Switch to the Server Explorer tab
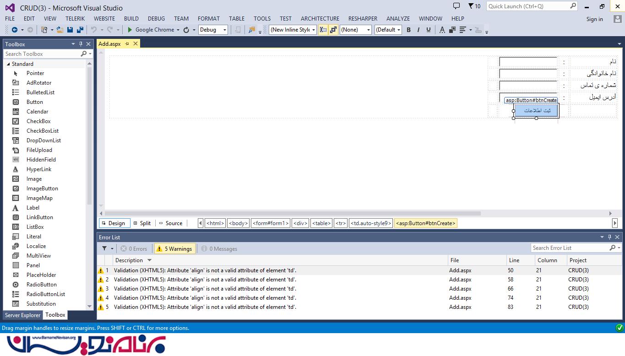Viewport: 625px width, 356px height. pos(22,315)
